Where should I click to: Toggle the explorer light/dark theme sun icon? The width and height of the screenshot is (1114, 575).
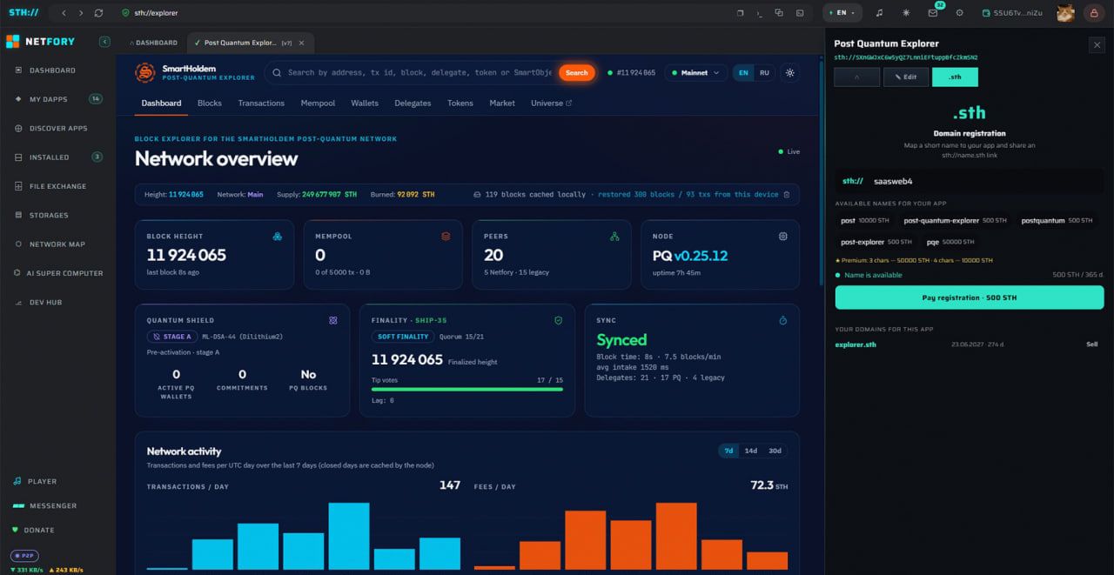(x=790, y=73)
